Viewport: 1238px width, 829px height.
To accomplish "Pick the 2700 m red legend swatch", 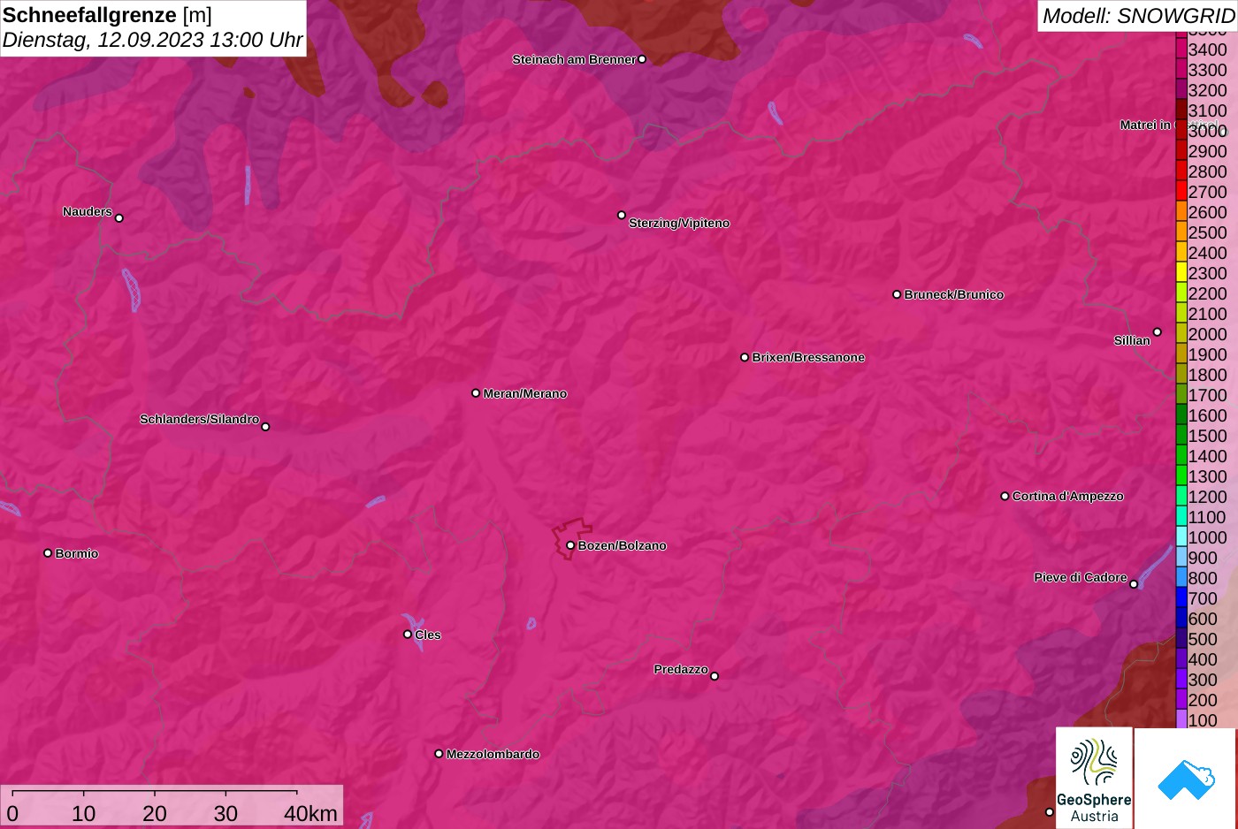I will (x=1181, y=191).
